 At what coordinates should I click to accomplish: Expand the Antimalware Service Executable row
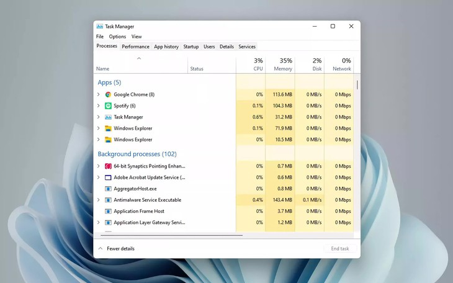click(x=99, y=200)
